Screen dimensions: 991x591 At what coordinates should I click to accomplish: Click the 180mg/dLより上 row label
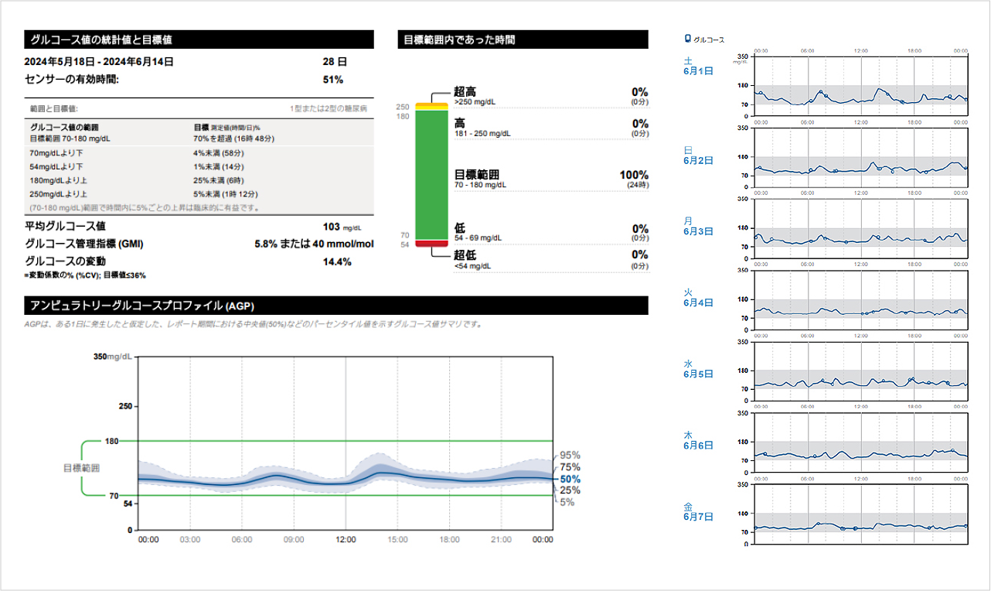point(59,180)
